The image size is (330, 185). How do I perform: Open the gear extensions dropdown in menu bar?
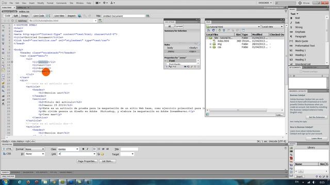click(105, 3)
